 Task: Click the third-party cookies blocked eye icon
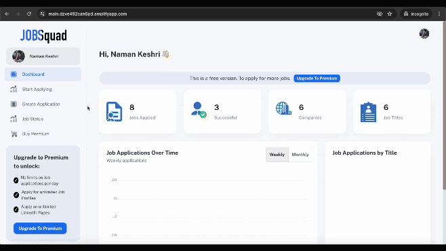pyautogui.click(x=380, y=14)
